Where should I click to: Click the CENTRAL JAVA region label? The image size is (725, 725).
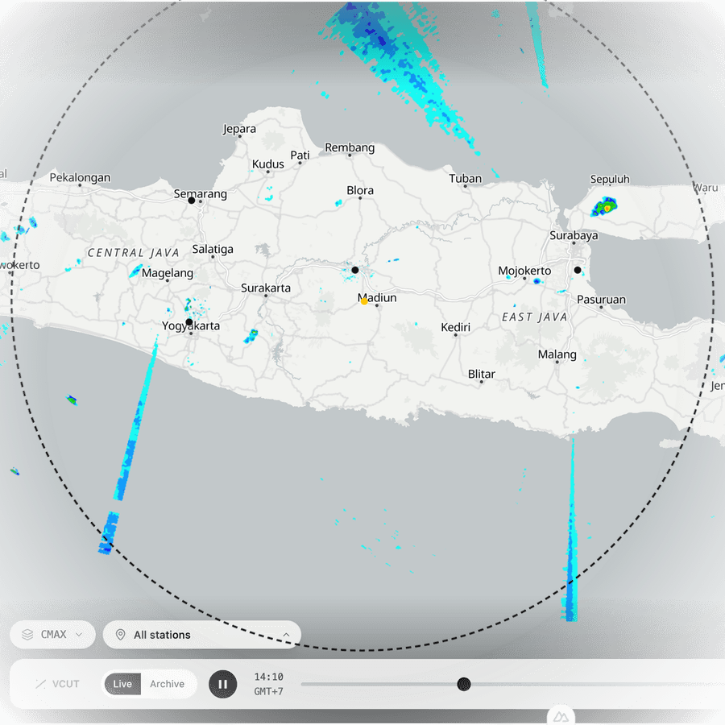click(133, 253)
